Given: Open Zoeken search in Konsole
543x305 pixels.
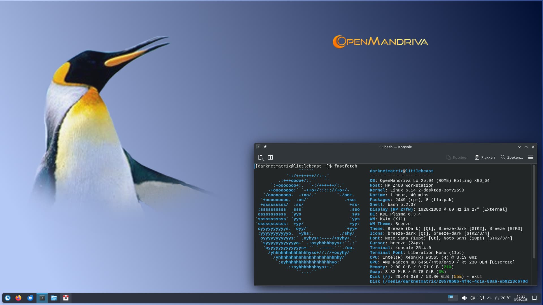Looking at the screenshot, I should (512, 157).
